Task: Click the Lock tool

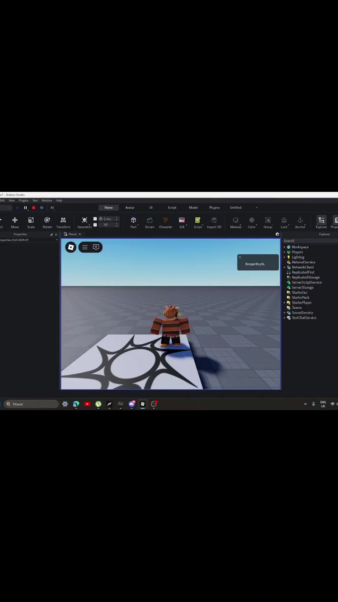Action: pos(284,223)
